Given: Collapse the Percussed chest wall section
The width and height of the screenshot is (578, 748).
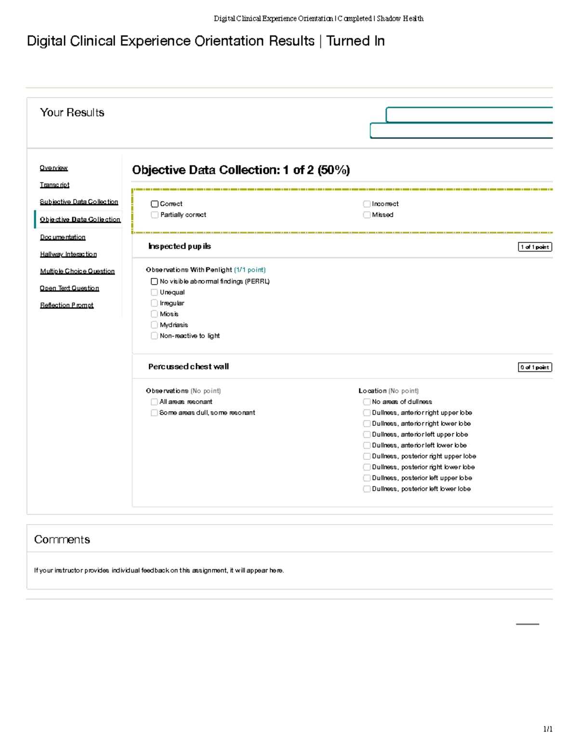Looking at the screenshot, I should [188, 367].
